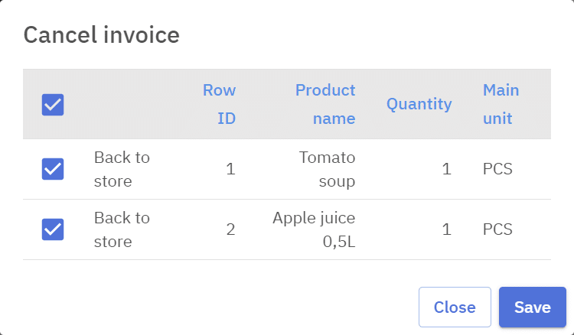This screenshot has height=335, width=574.
Task: Sort by Row ID column header
Action: coord(219,104)
